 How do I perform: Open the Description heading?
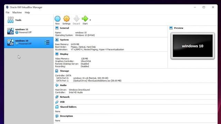pos(66,116)
